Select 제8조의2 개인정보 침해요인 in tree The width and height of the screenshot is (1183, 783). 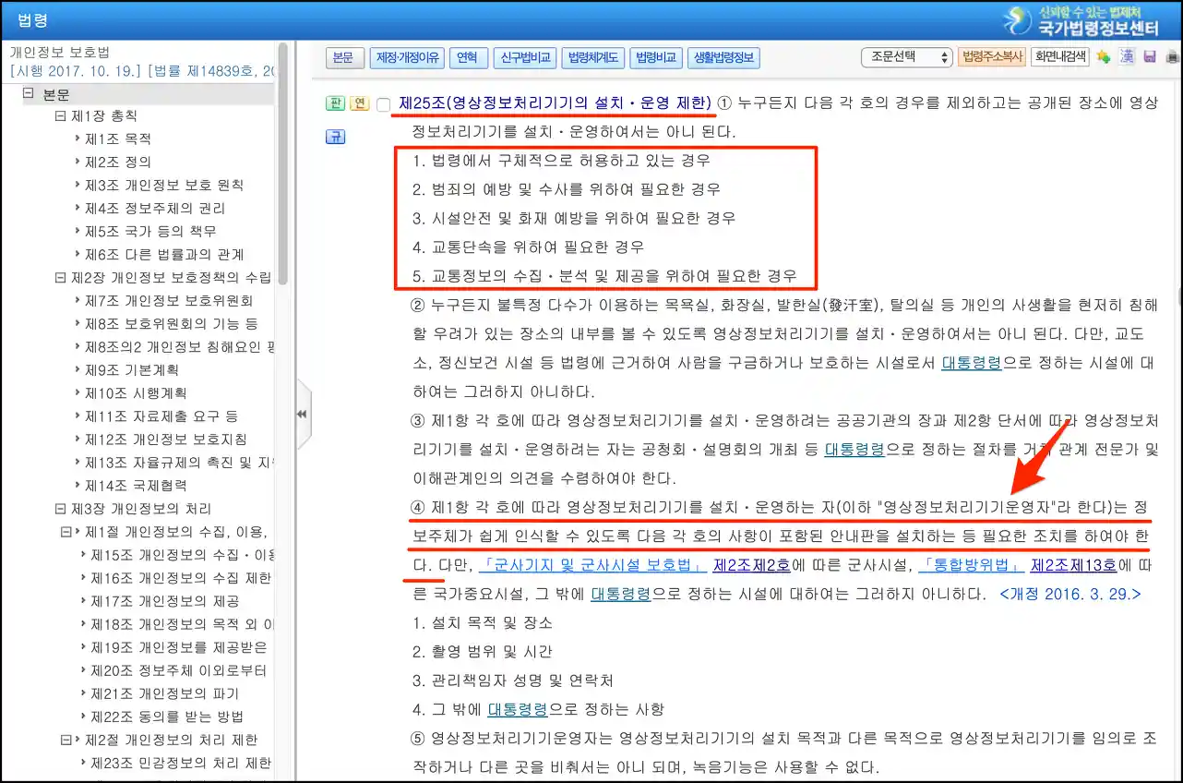pos(180,346)
